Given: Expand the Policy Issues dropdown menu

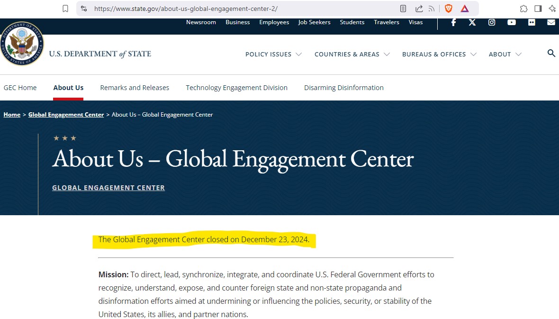Looking at the screenshot, I should [x=273, y=55].
